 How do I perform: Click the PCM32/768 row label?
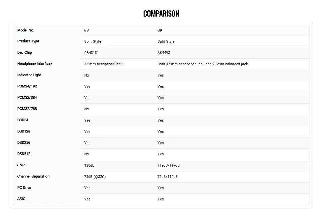point(27,109)
